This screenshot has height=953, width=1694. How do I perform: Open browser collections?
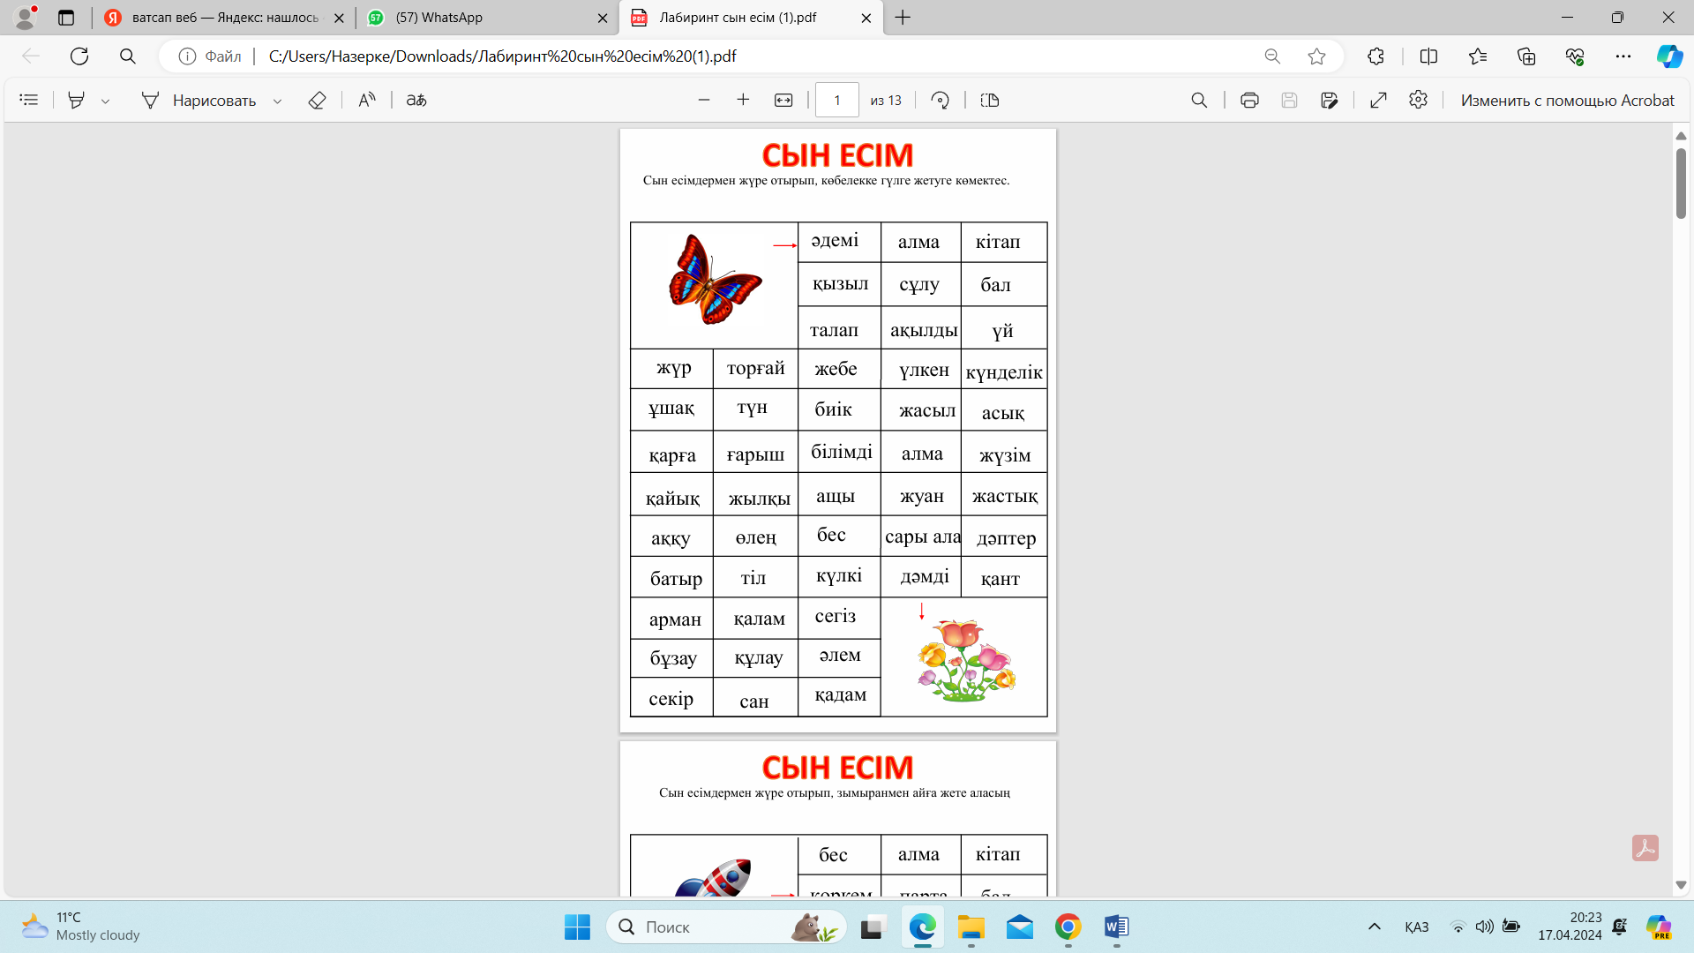(1526, 56)
